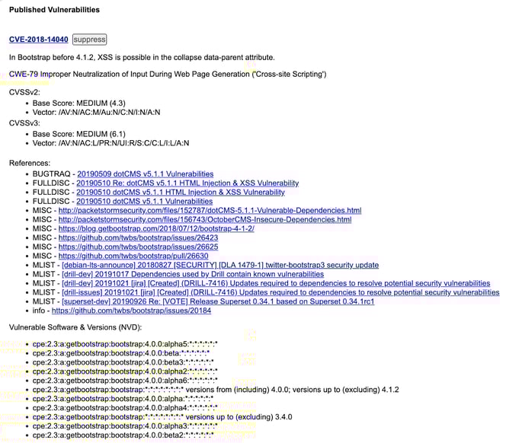
Task: Click cpe bootstrap:4.0.0:beta3 entry
Action: coord(123,362)
